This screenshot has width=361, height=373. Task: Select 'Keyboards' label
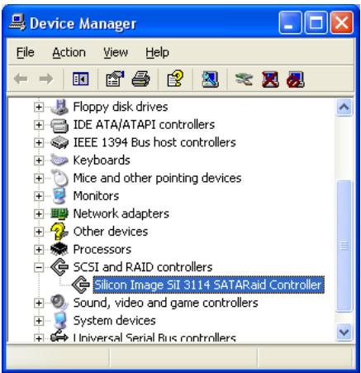(x=102, y=160)
